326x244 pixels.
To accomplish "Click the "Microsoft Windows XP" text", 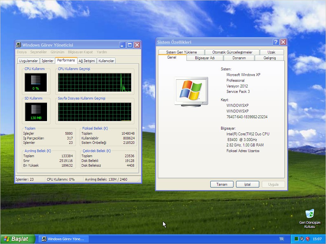I will tap(243, 75).
